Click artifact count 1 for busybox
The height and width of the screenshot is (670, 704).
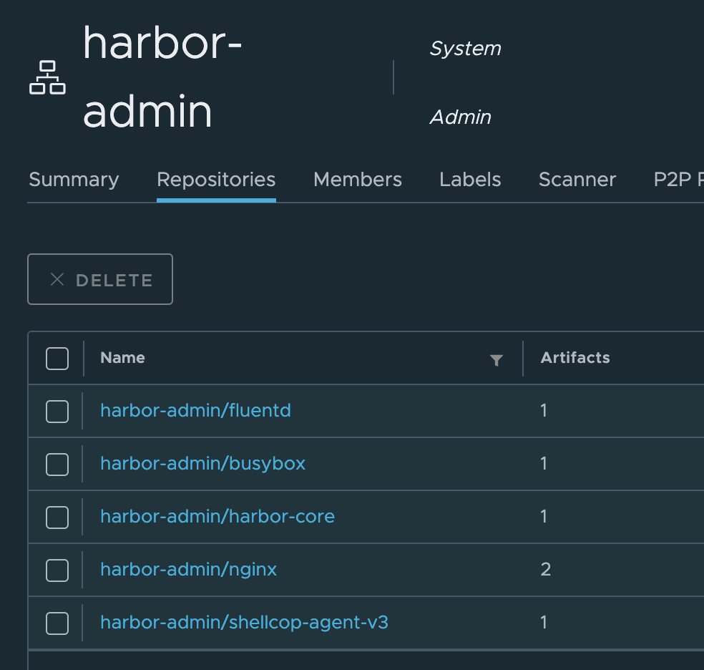544,463
